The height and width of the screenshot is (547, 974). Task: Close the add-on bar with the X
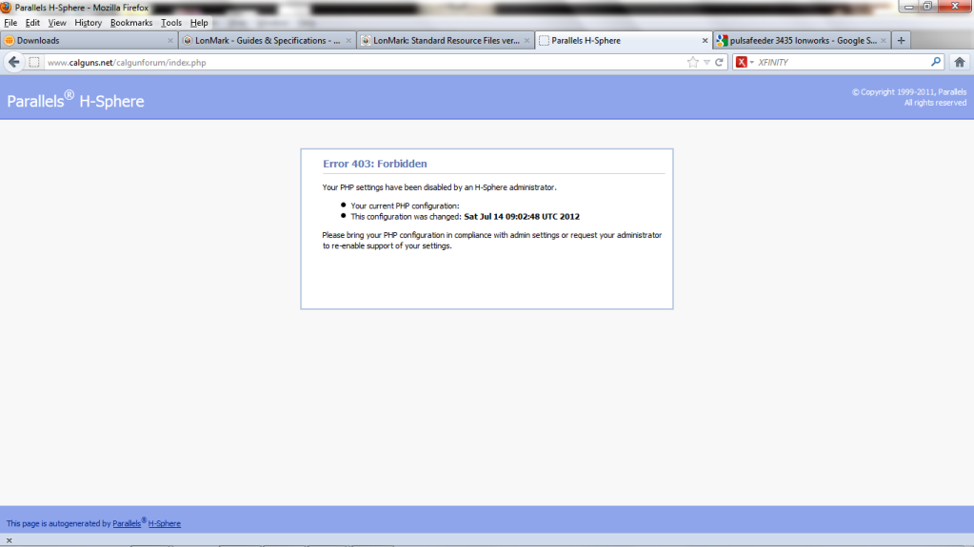(9, 540)
